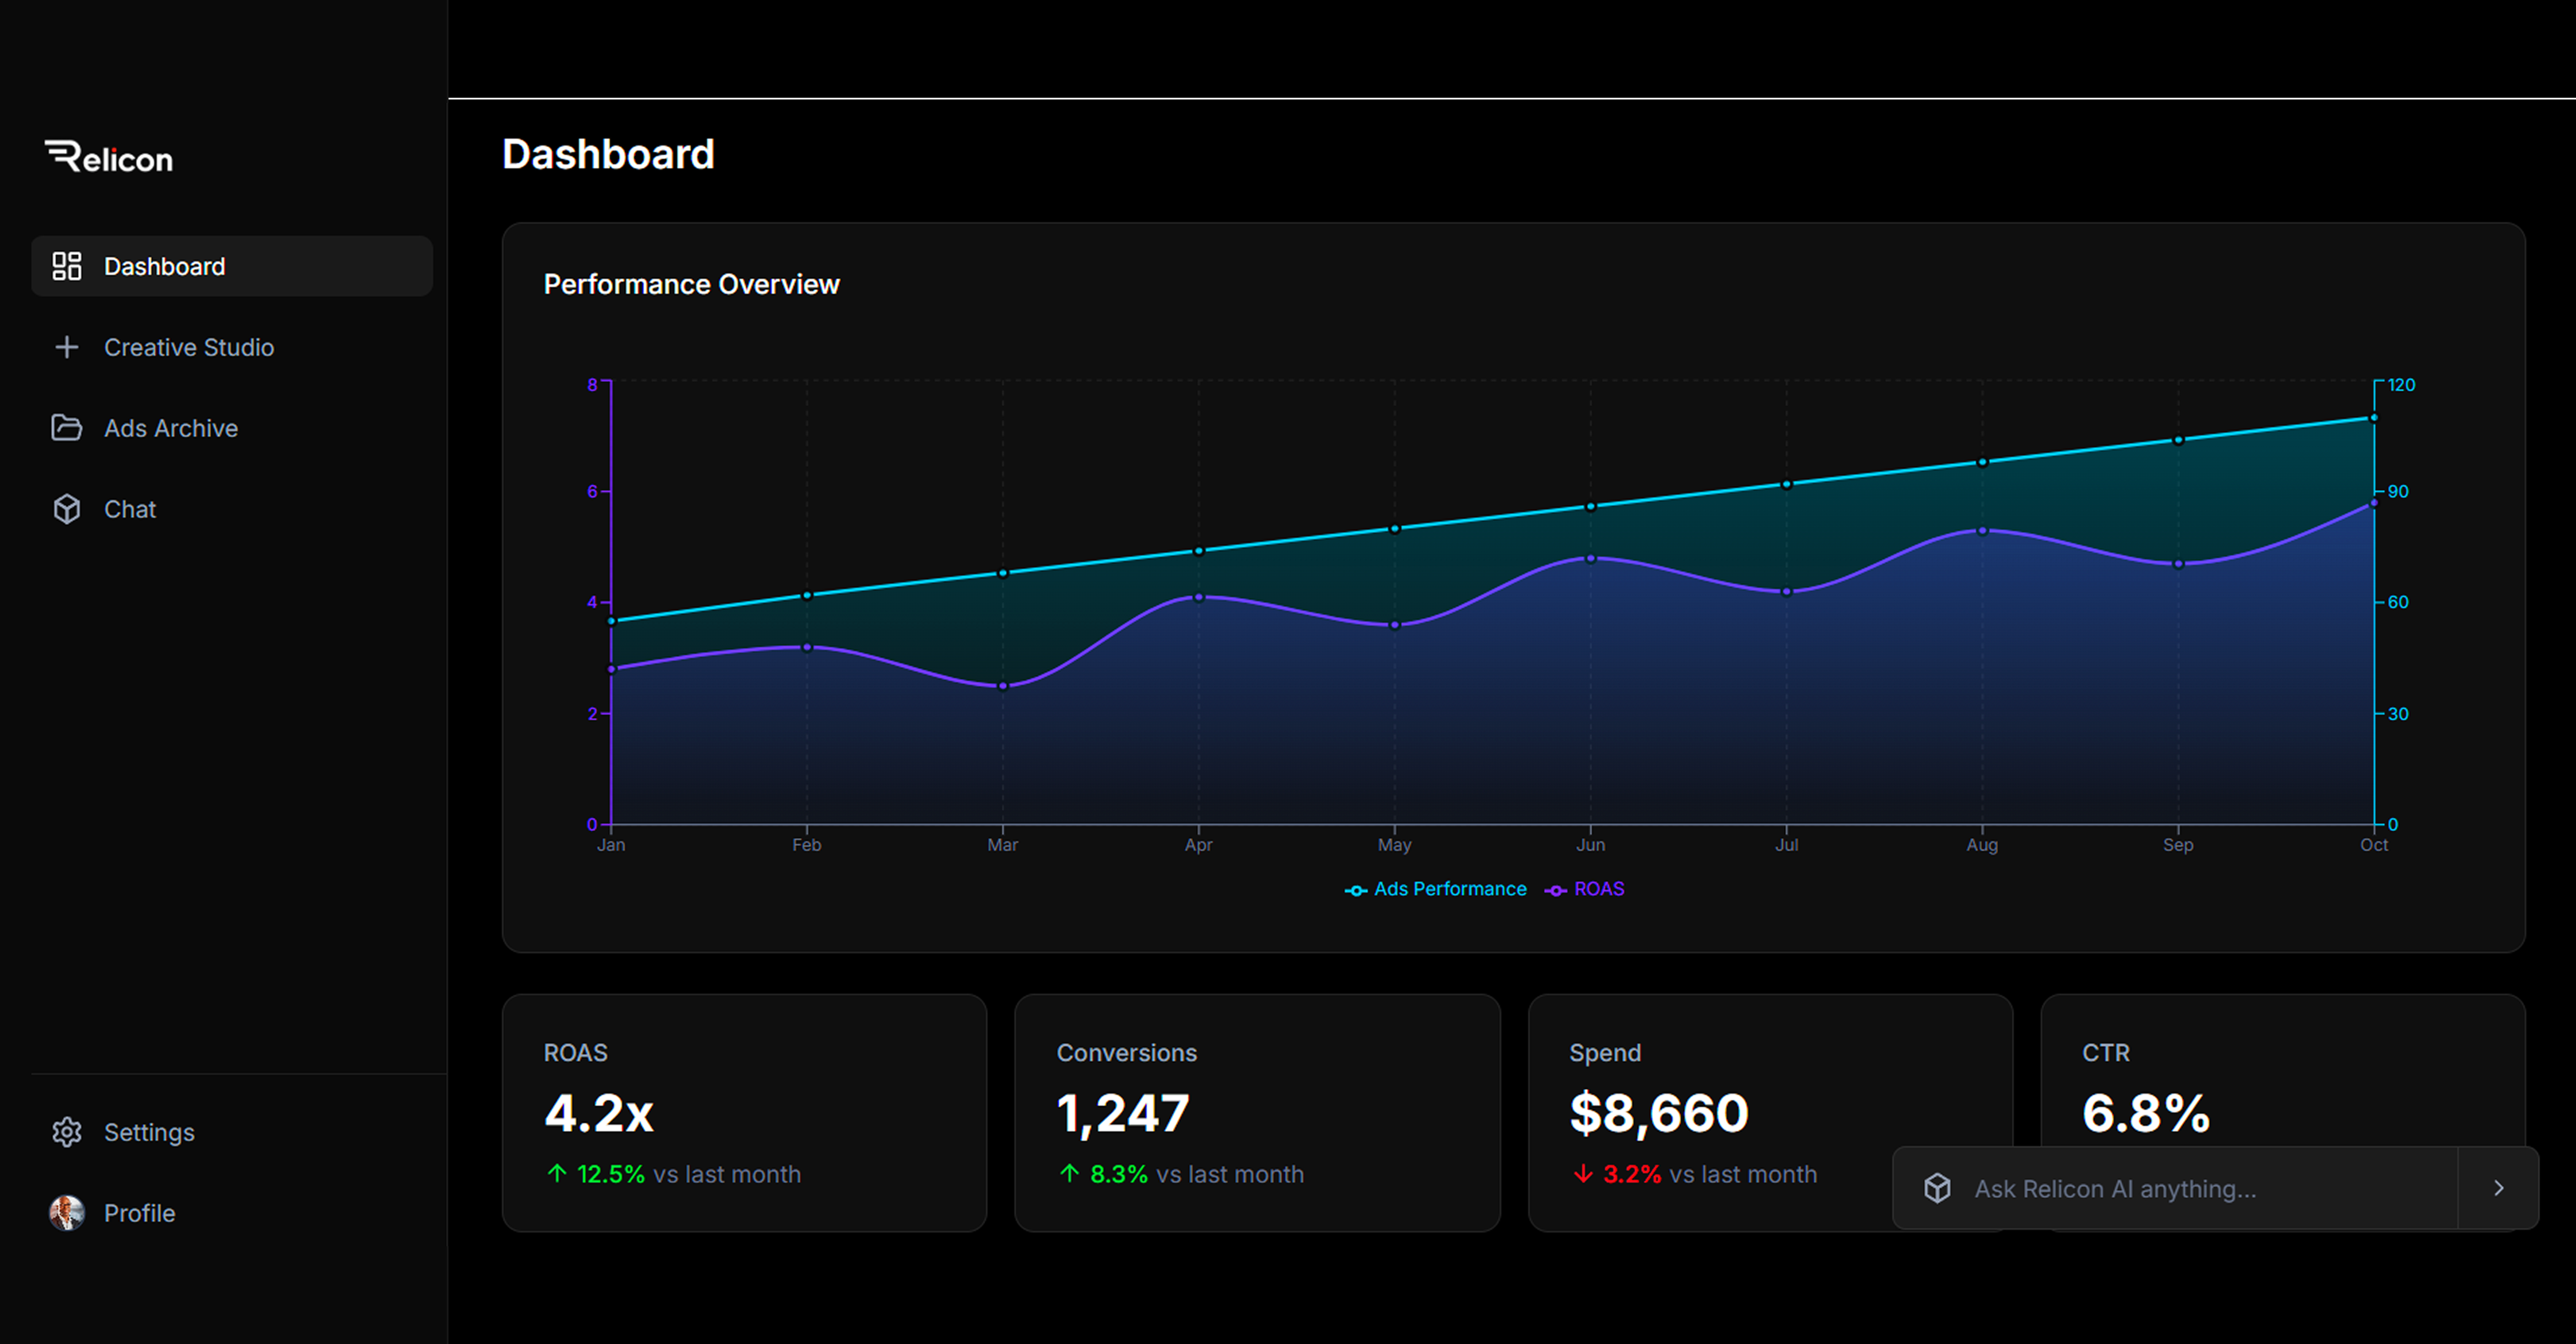2576x1344 pixels.
Task: Select the Oct data point on the chart
Action: point(2374,418)
